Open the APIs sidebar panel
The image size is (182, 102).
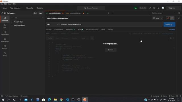coord(5,26)
